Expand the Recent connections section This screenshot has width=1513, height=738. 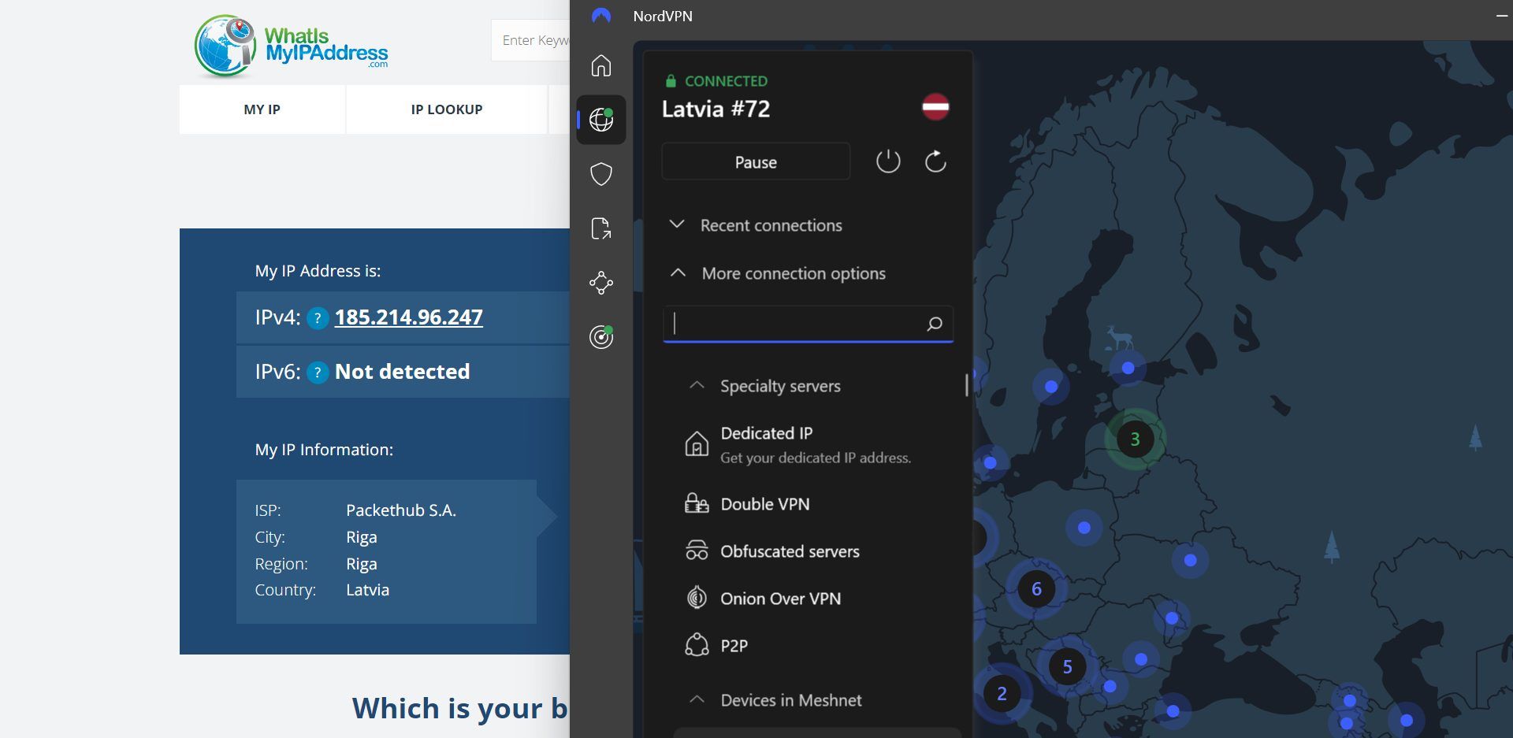[755, 225]
